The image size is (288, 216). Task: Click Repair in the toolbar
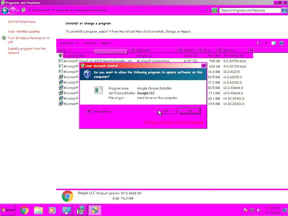pyautogui.click(x=106, y=43)
